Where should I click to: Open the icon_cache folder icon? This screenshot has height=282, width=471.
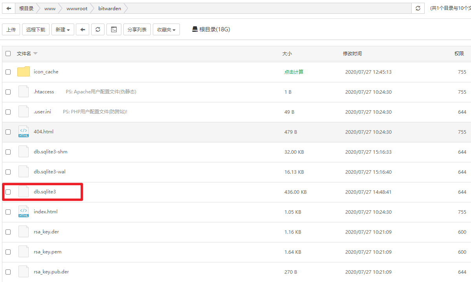[24, 71]
